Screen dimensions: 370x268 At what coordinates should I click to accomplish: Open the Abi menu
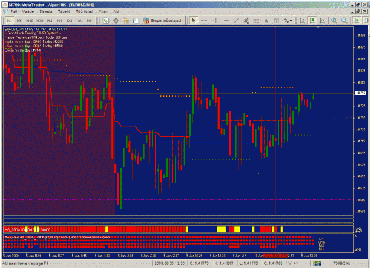116,11
